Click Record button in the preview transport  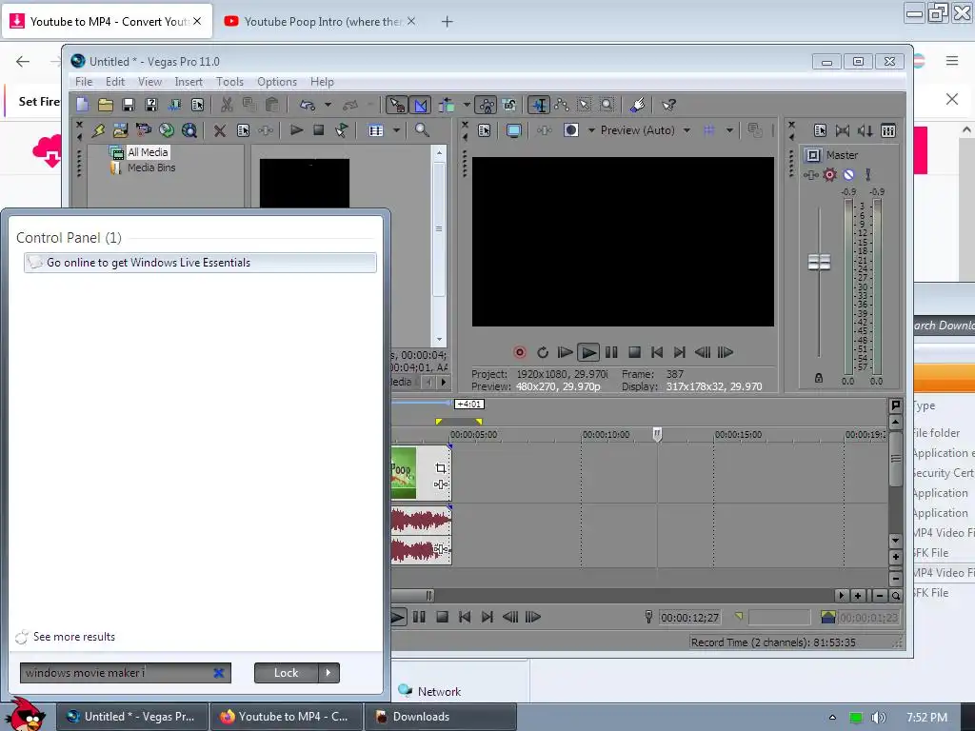pyautogui.click(x=520, y=352)
